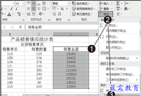Viewport: 141px width, 96px height.
Task: Apply accounting number format icon
Action: point(54,9)
